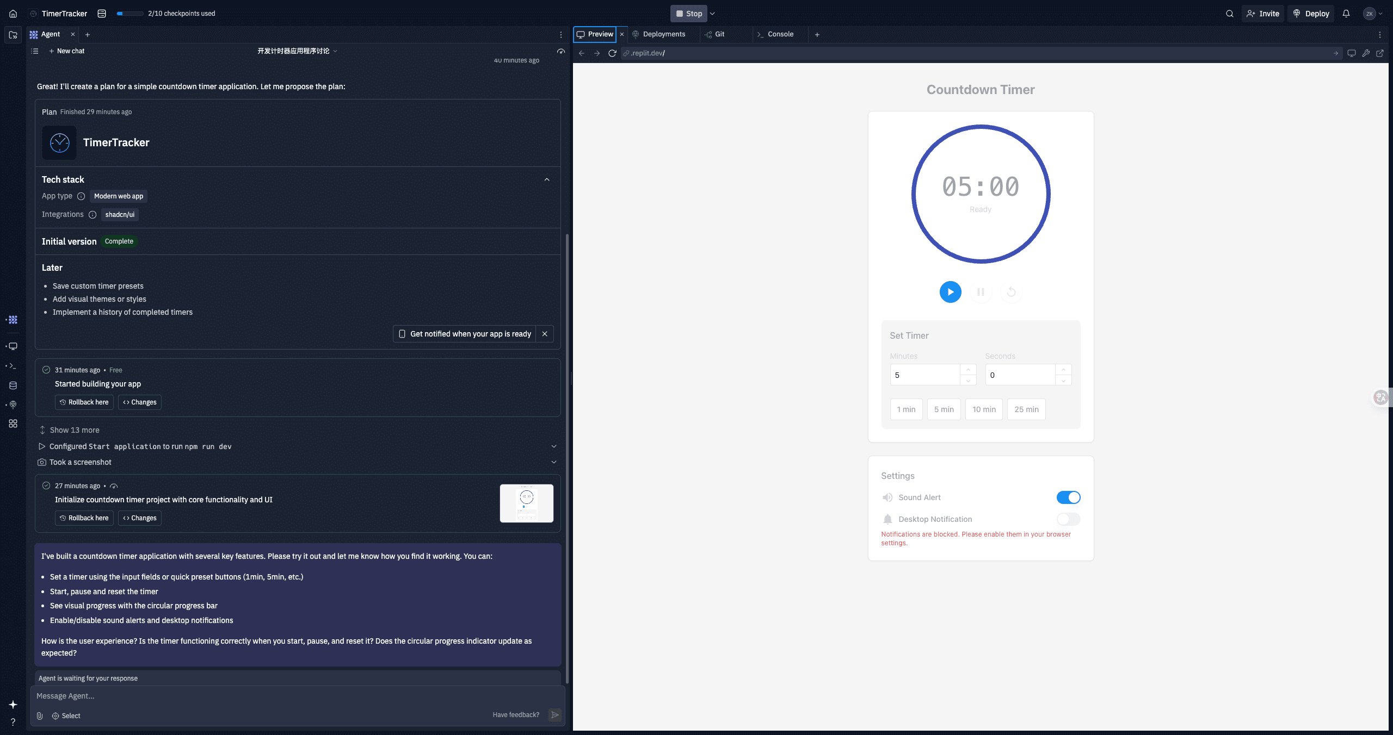The image size is (1393, 735).
Task: Click the Deploy button
Action: 1310,14
